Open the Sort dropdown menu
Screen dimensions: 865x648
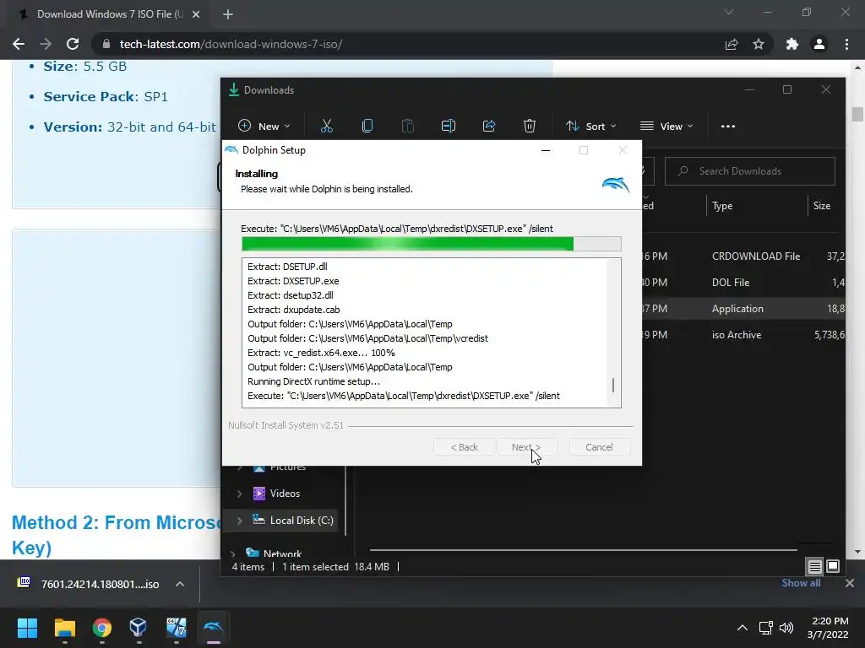pyautogui.click(x=591, y=127)
